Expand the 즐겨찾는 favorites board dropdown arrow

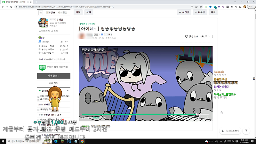coord(68,91)
